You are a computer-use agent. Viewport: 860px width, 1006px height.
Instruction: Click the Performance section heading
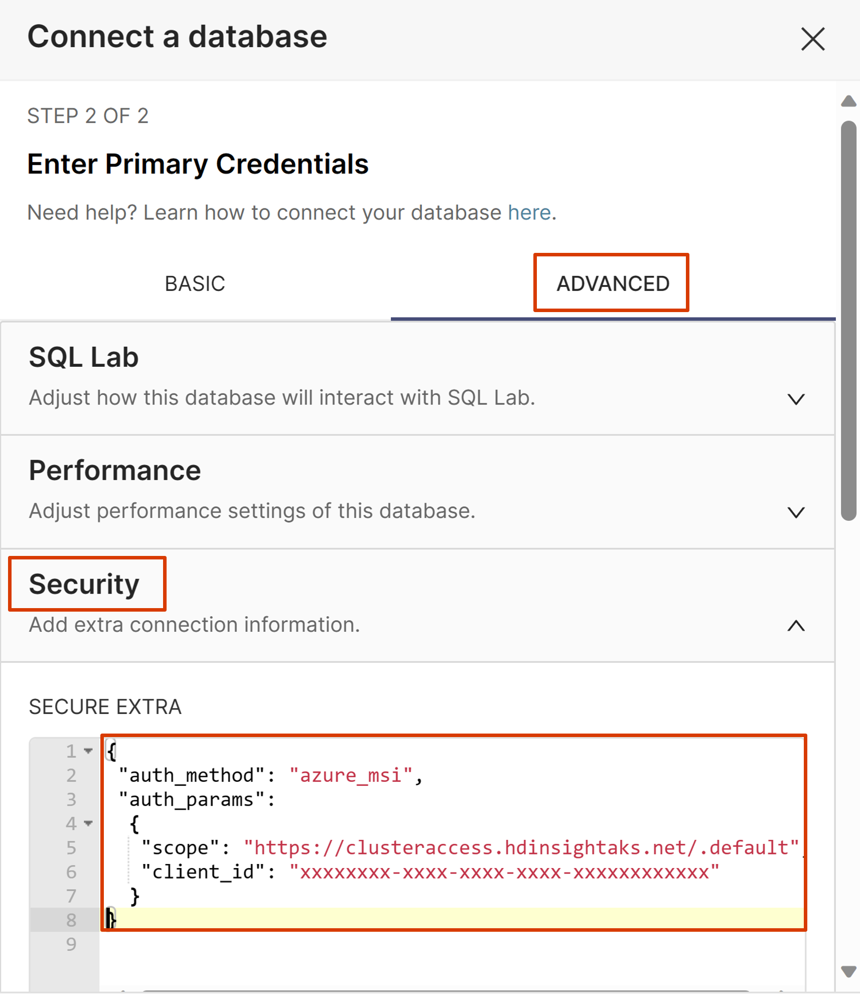coord(115,471)
